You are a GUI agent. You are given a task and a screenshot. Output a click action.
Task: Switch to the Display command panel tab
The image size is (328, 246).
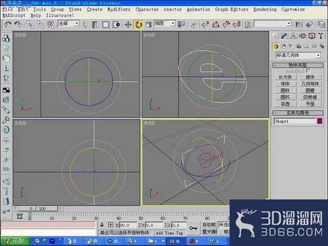pyautogui.click(x=312, y=36)
